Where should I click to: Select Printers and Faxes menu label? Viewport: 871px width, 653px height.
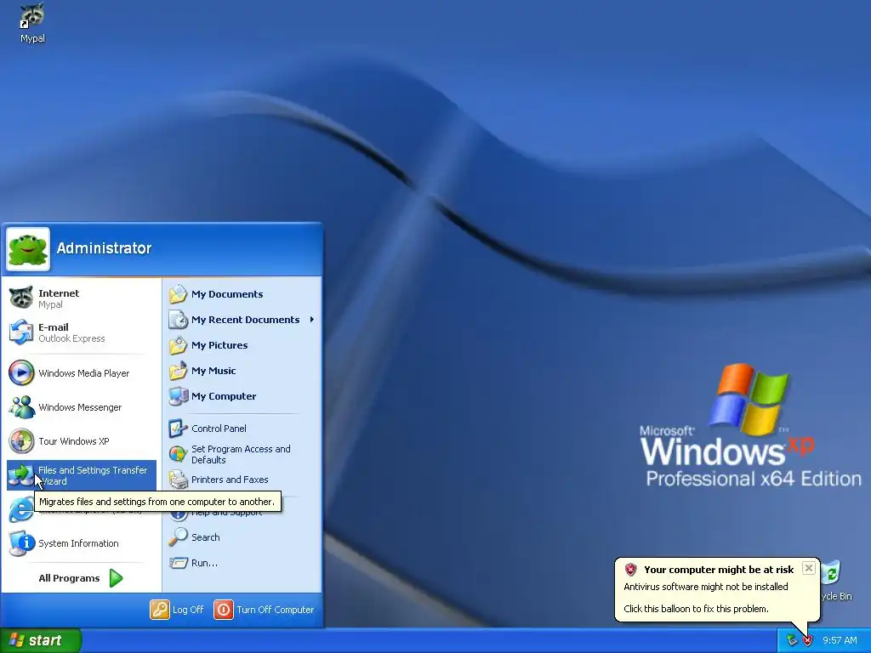point(230,480)
